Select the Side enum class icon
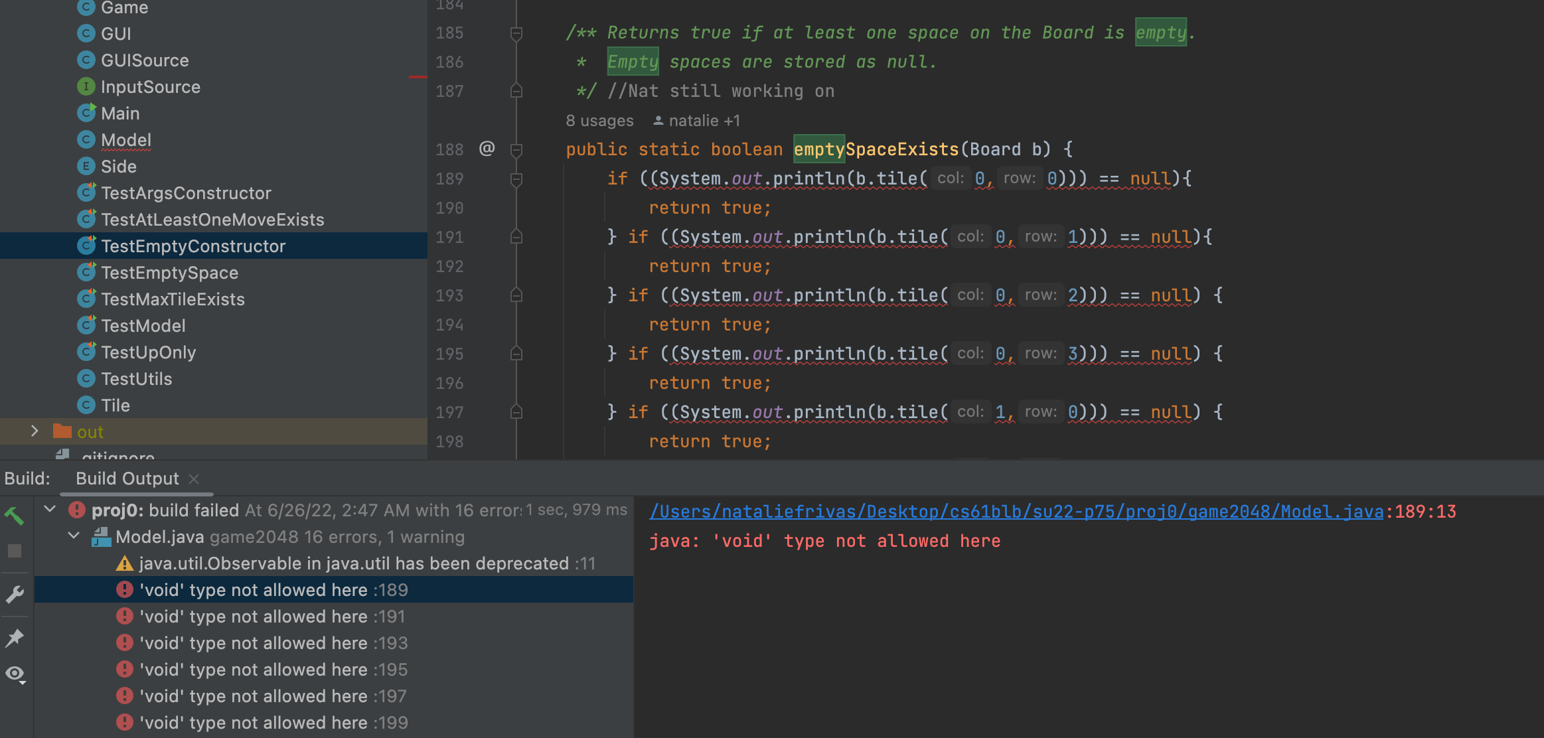The width and height of the screenshot is (1544, 738). coord(86,166)
